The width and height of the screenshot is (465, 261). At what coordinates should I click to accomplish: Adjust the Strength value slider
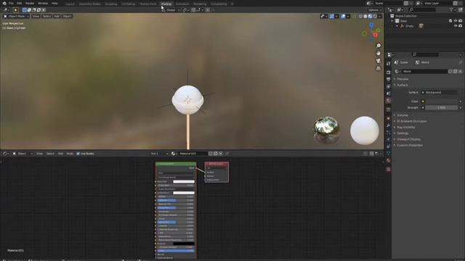pyautogui.click(x=441, y=108)
